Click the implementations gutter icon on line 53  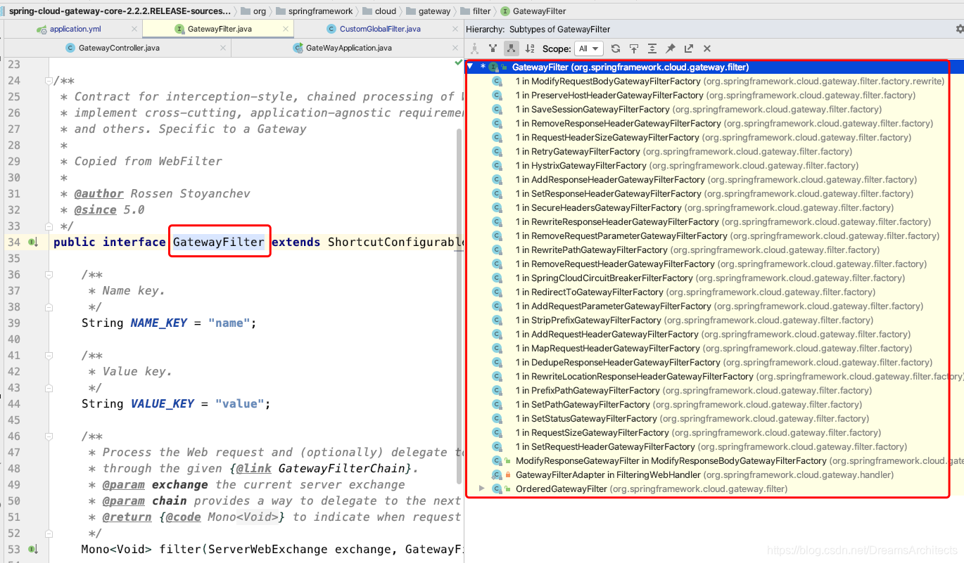point(32,549)
